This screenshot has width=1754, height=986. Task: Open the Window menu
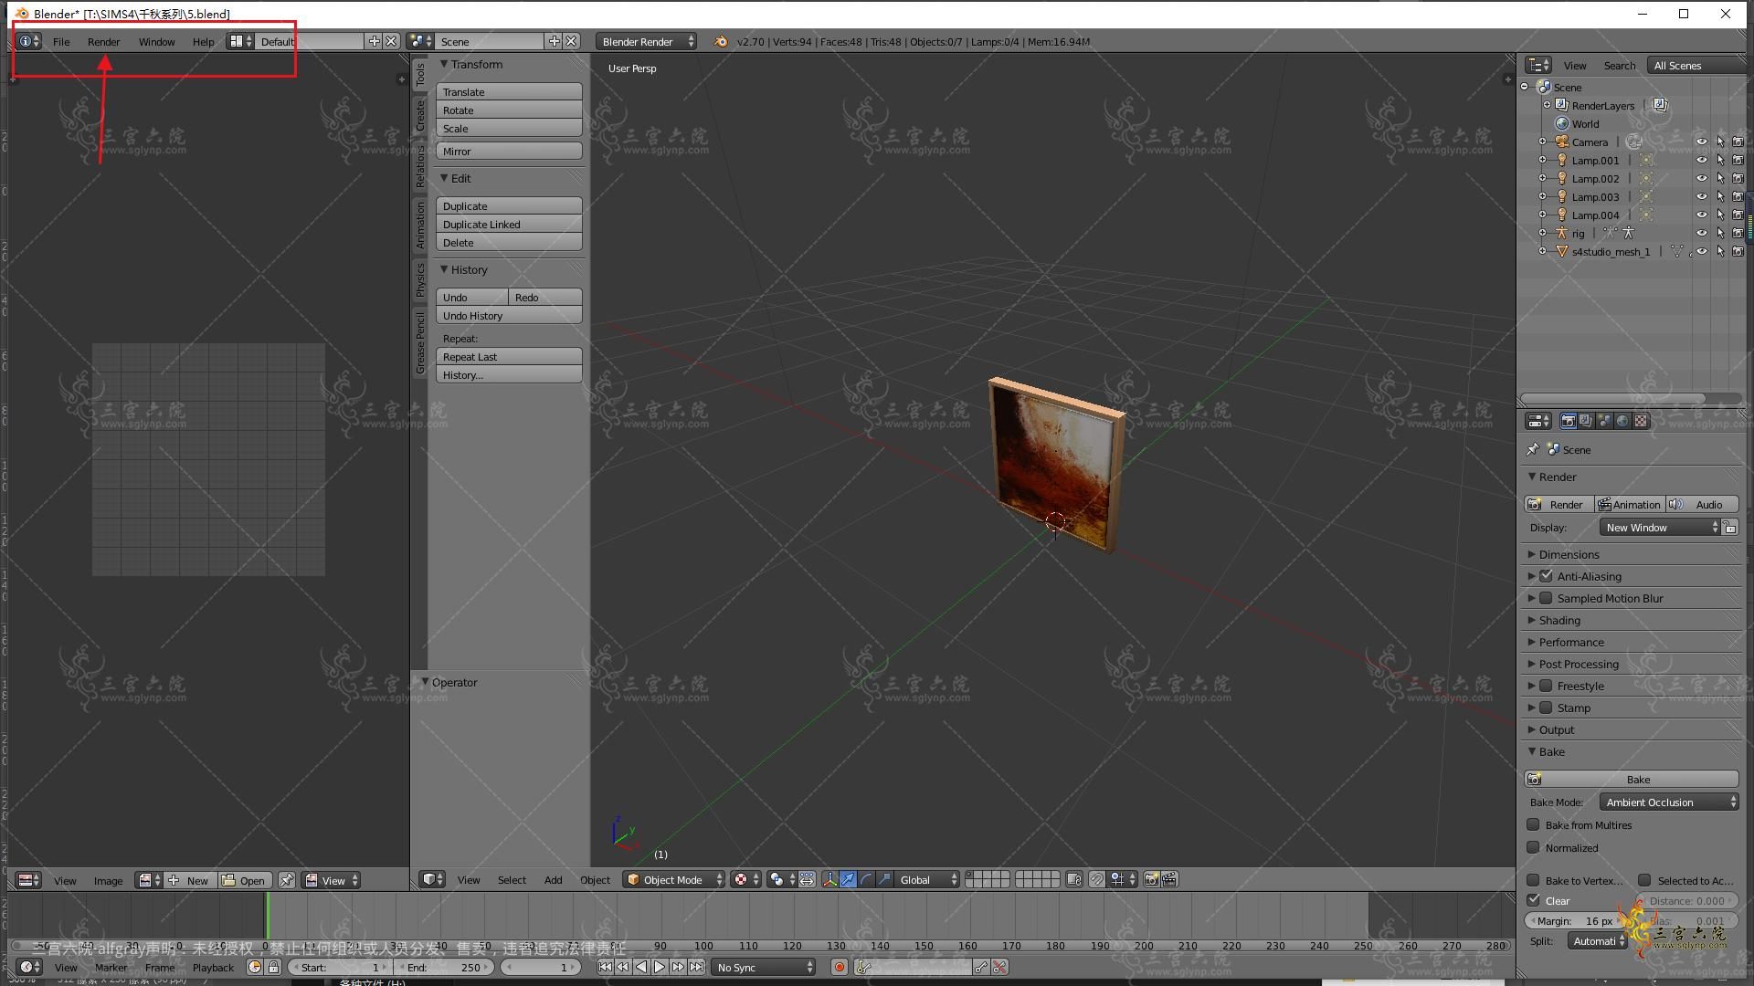[x=156, y=42]
